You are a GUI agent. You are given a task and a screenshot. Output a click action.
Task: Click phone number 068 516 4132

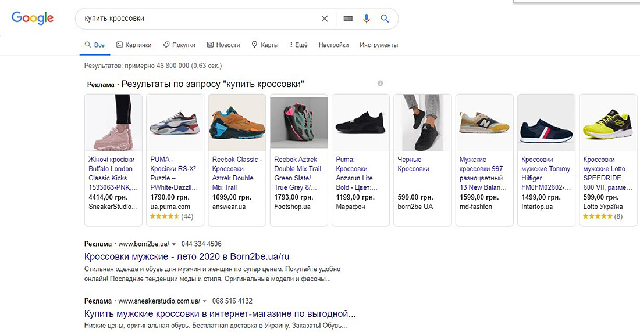click(232, 301)
